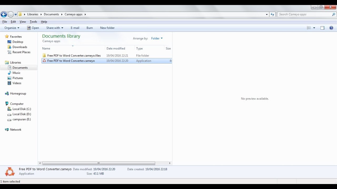Open the Get help icon

point(331,28)
